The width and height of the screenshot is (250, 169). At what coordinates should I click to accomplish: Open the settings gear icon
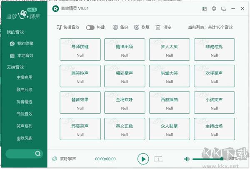click(x=214, y=9)
